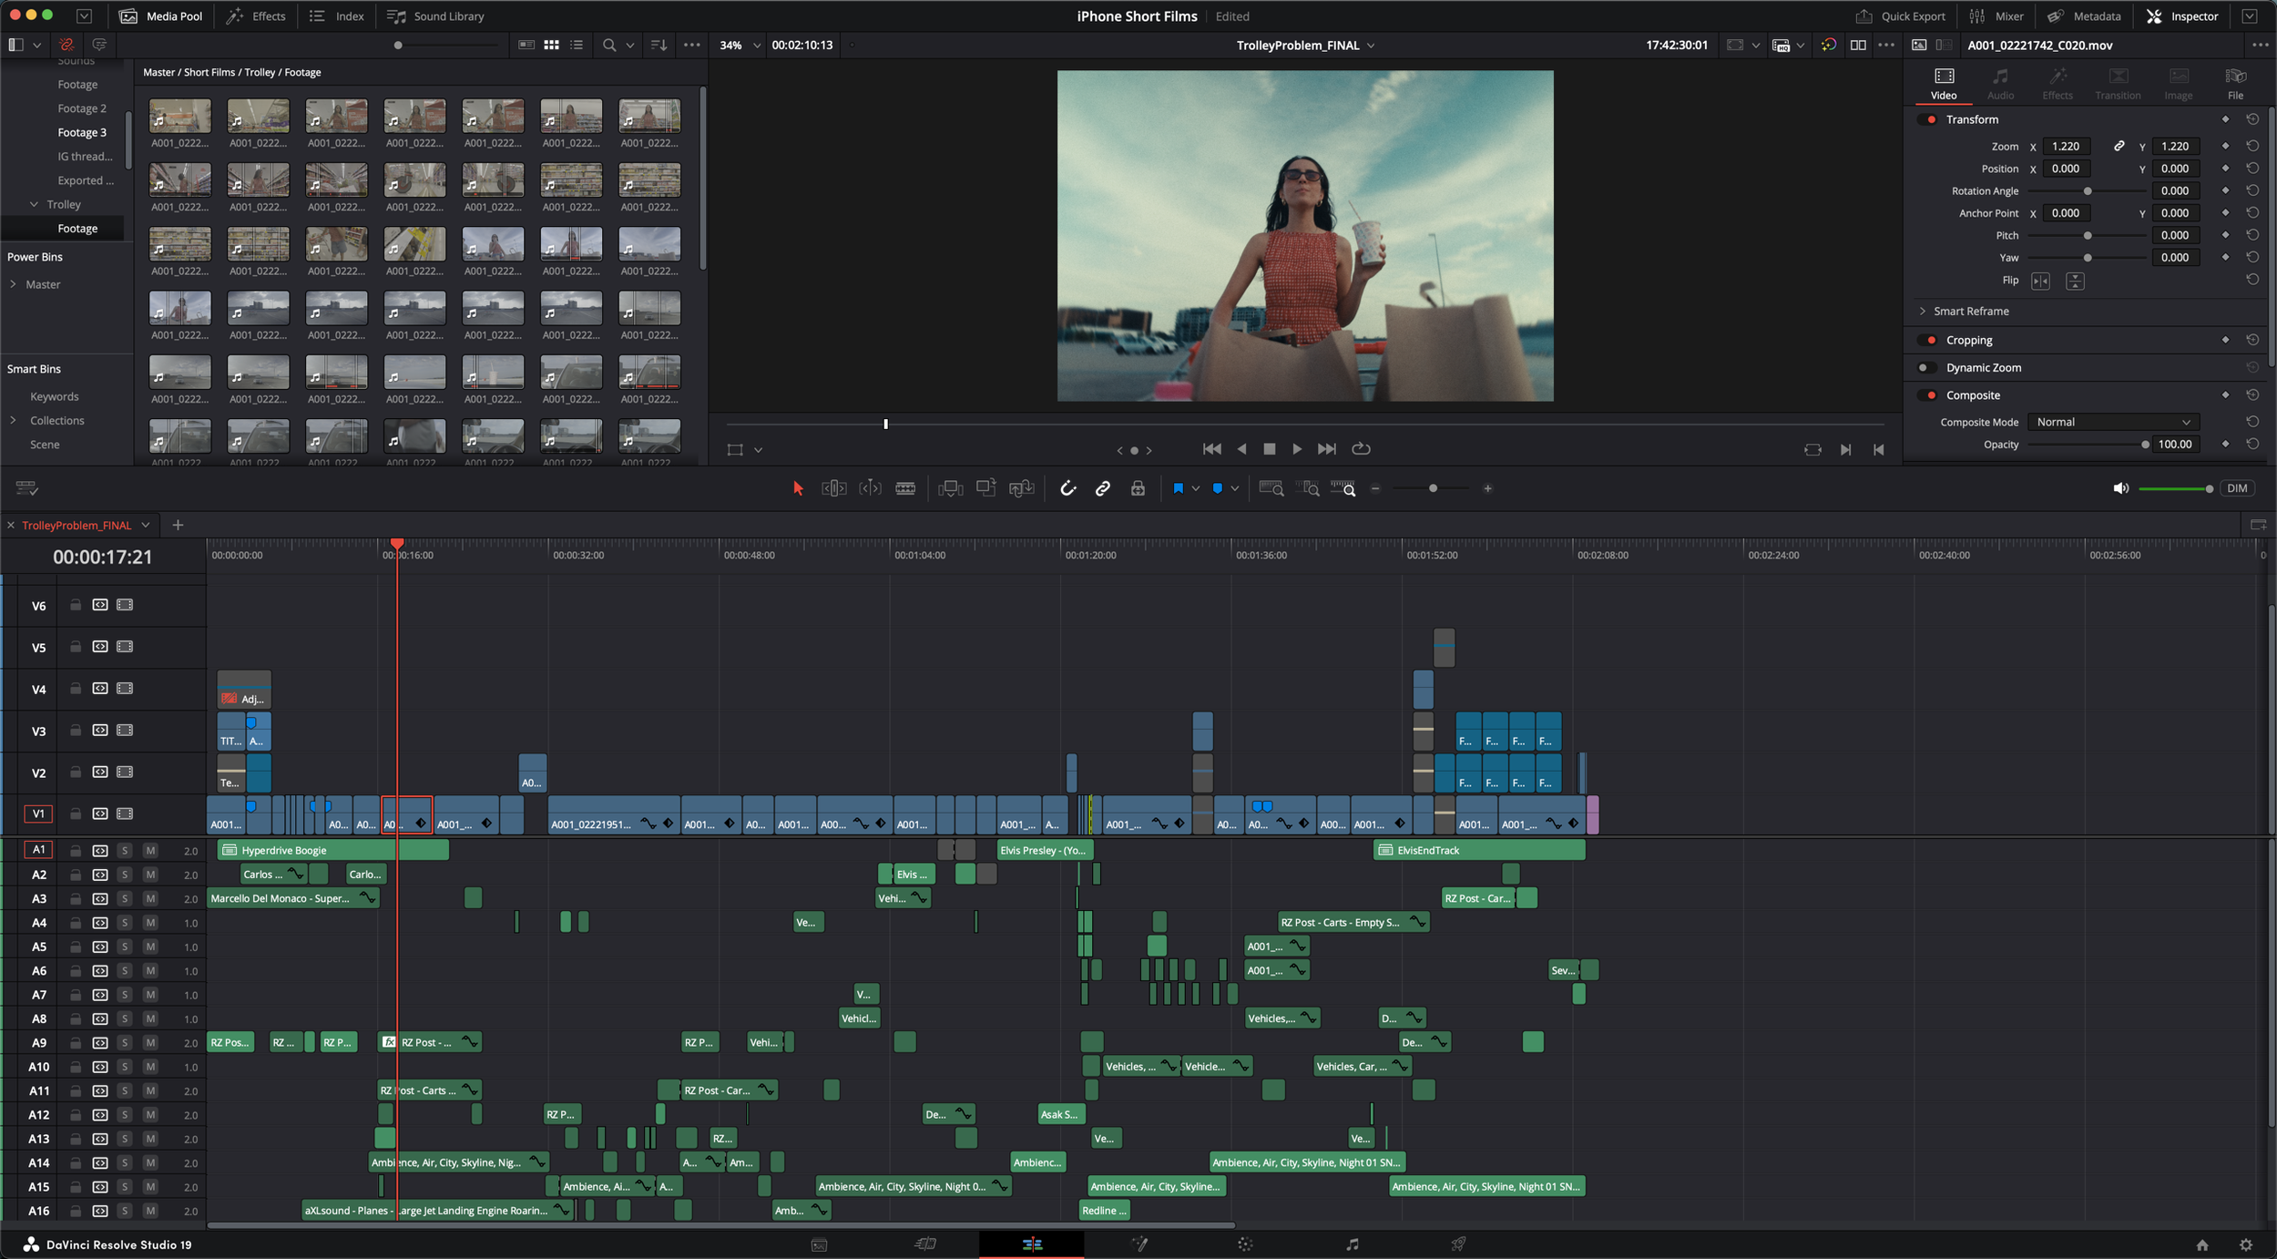Select the Blade edit mode tool
Viewport: 2277px width, 1259px height.
point(905,488)
